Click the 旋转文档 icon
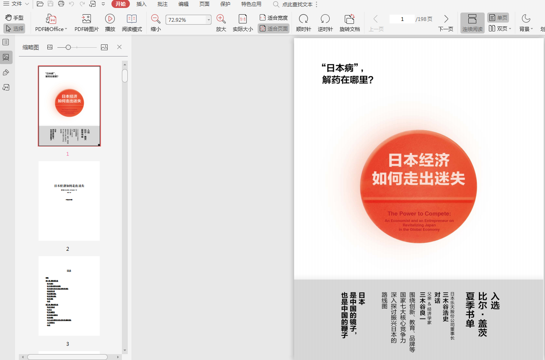Image resolution: width=545 pixels, height=360 pixels. pos(349,19)
